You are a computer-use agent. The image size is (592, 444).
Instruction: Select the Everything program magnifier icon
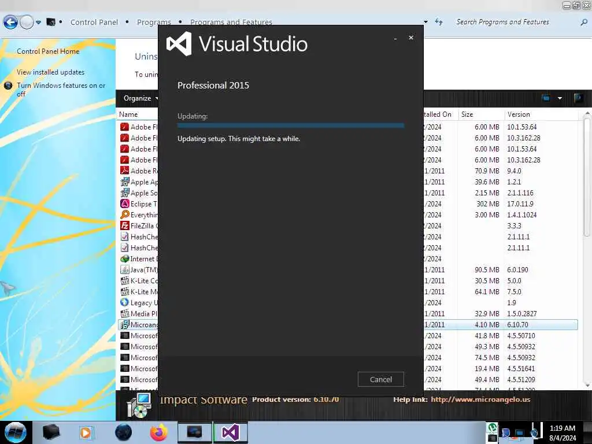(125, 214)
